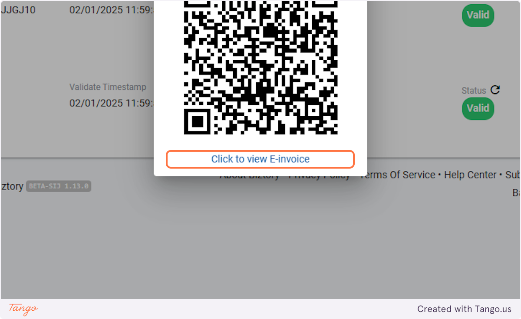Click the QR code image
Image resolution: width=521 pixels, height=319 pixels.
coord(260,67)
